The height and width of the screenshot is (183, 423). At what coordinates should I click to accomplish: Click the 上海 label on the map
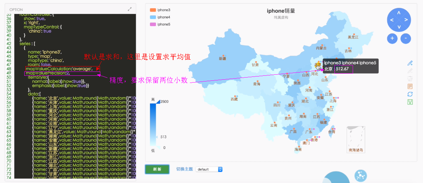tap(333, 101)
